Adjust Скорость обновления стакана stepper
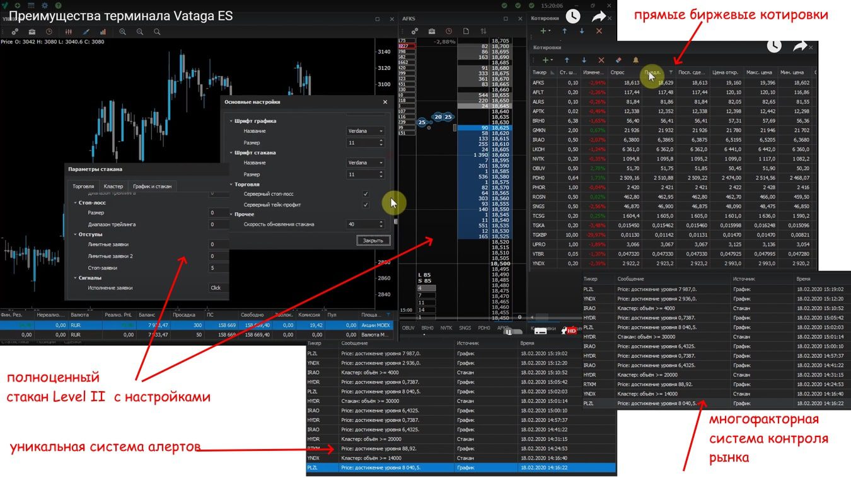851x478 pixels. (381, 224)
